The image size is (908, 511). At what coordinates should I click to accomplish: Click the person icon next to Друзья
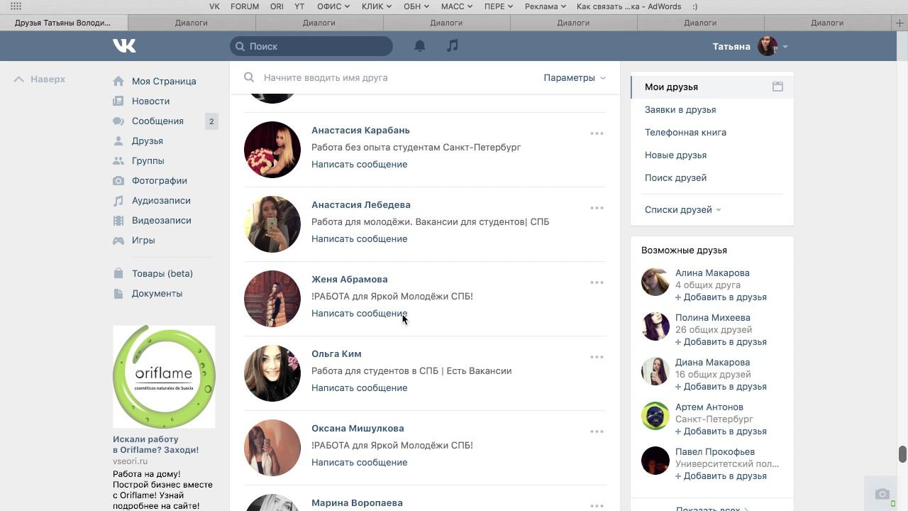tap(118, 141)
